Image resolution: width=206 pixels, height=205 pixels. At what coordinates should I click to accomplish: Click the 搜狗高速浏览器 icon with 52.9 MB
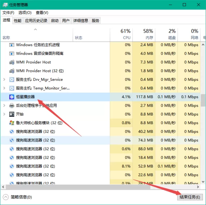click(12, 166)
